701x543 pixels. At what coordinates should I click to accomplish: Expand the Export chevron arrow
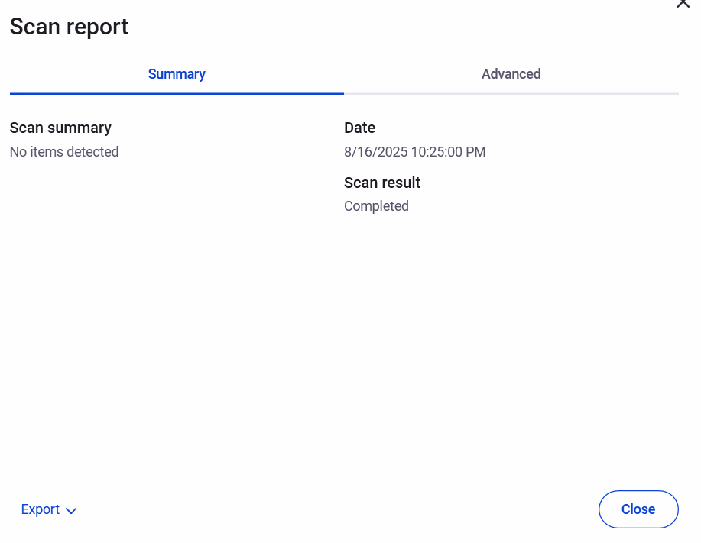[72, 511]
